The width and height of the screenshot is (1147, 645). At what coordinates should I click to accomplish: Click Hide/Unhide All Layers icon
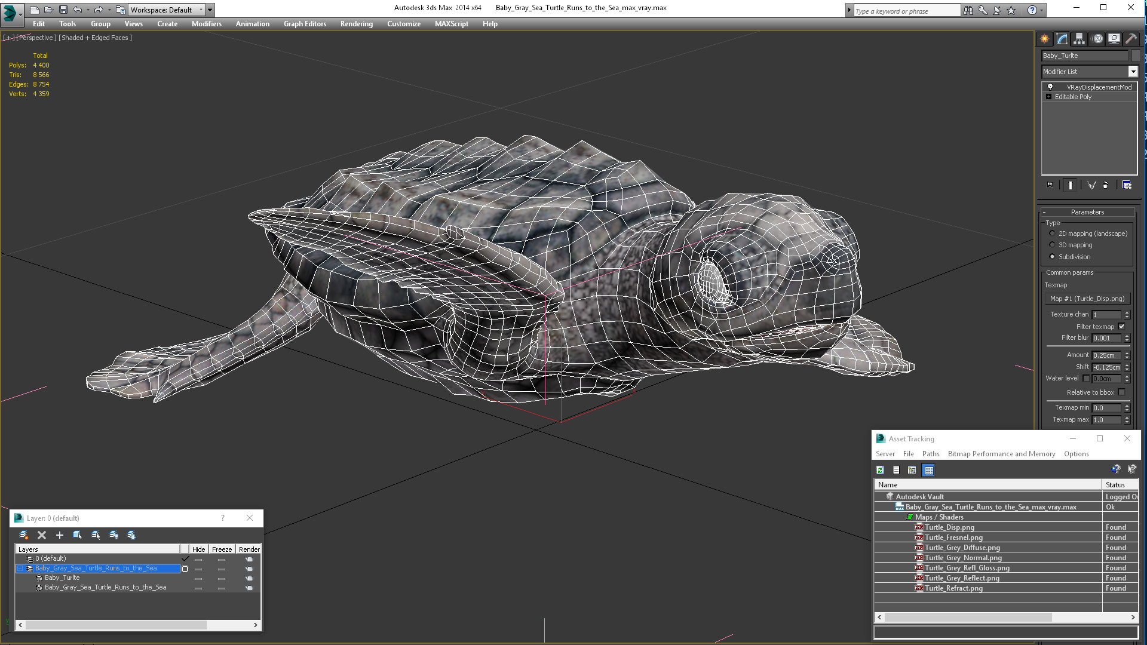[x=114, y=535]
